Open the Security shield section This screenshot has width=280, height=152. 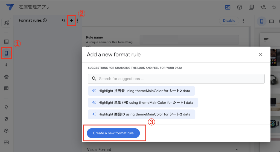click(6, 119)
